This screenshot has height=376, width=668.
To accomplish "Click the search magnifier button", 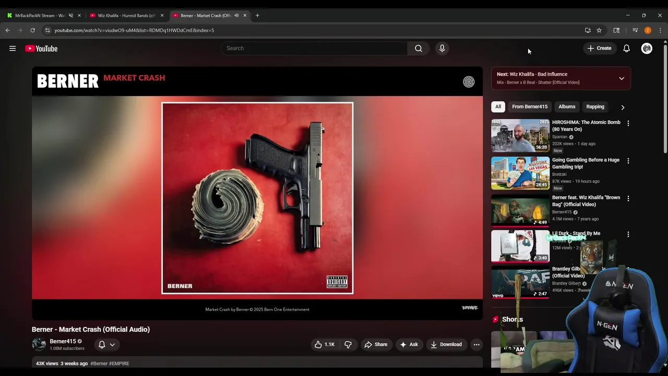I will (419, 48).
